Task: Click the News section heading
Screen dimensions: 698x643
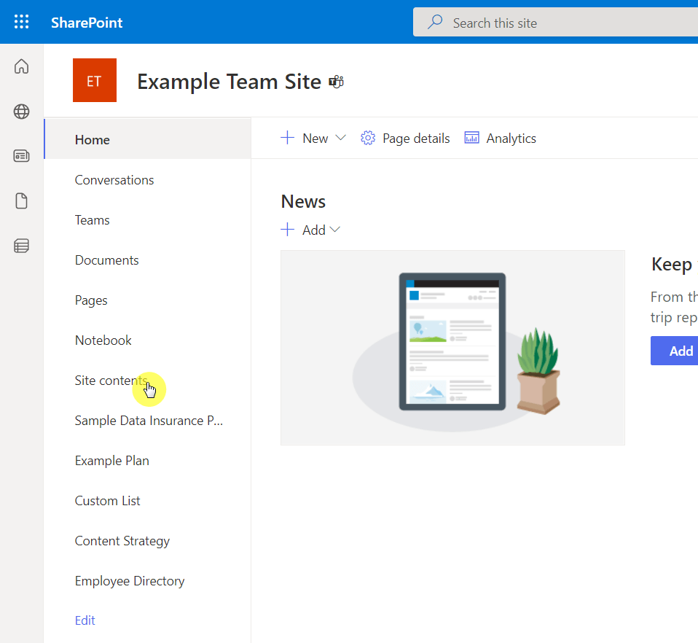Action: 303,202
